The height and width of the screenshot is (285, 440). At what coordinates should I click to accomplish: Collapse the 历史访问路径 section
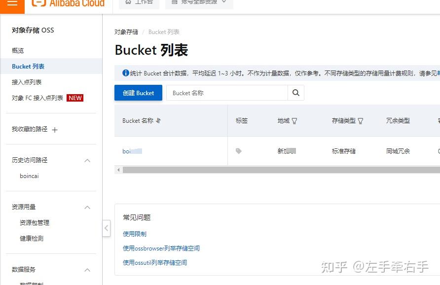click(x=87, y=160)
